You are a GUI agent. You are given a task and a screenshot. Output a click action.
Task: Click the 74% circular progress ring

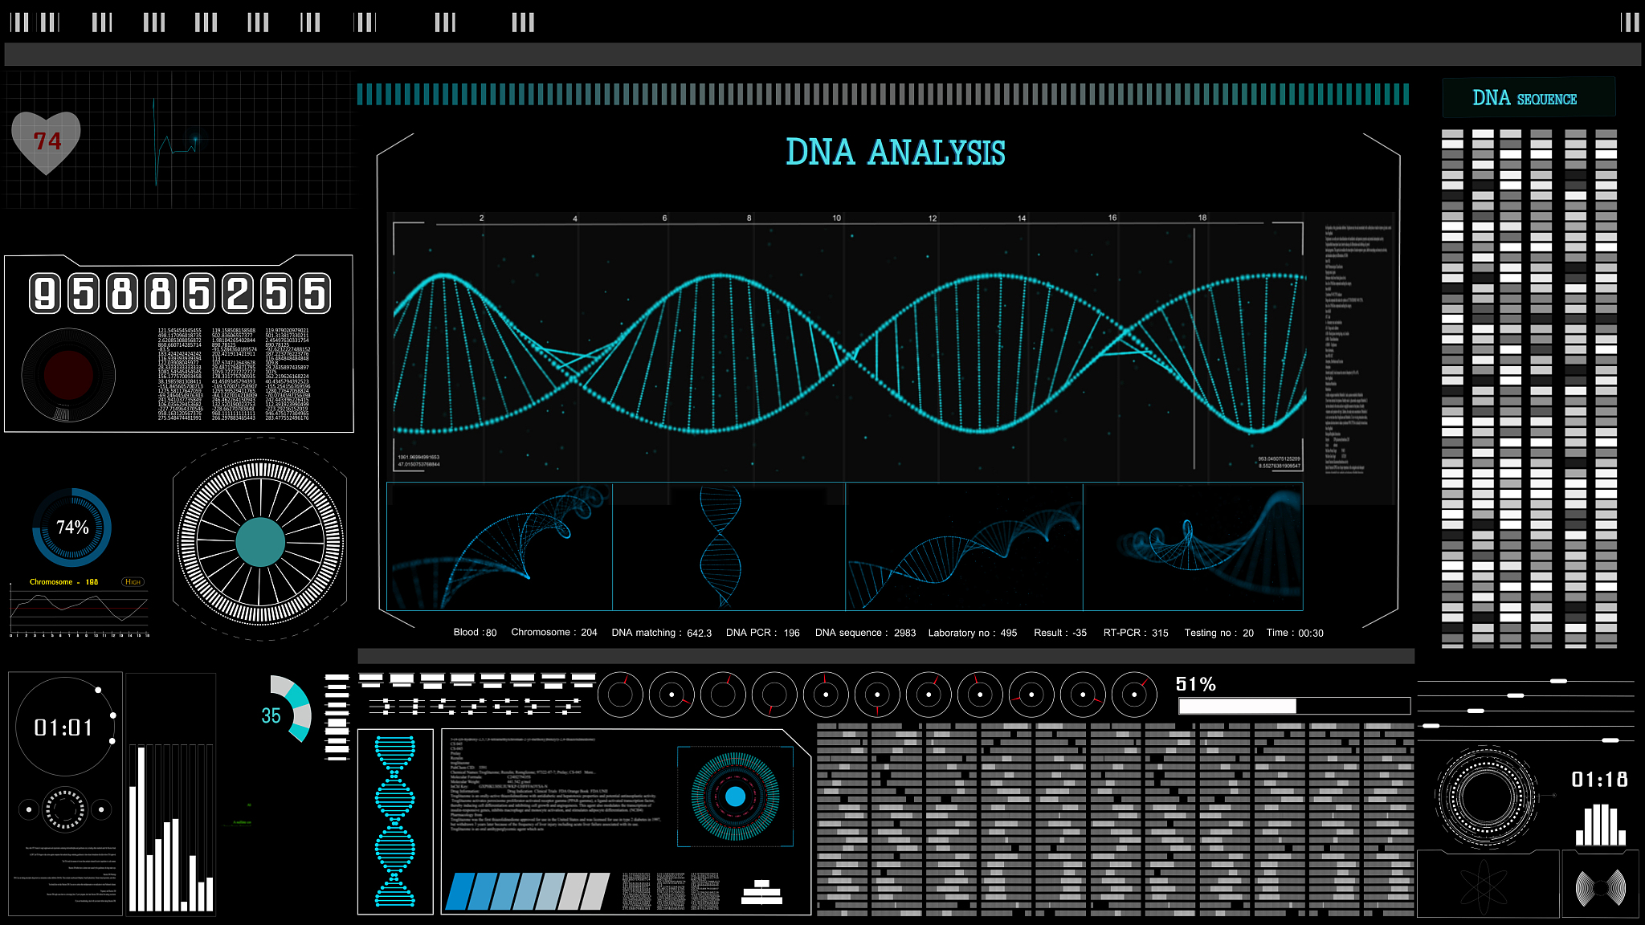[x=72, y=528]
